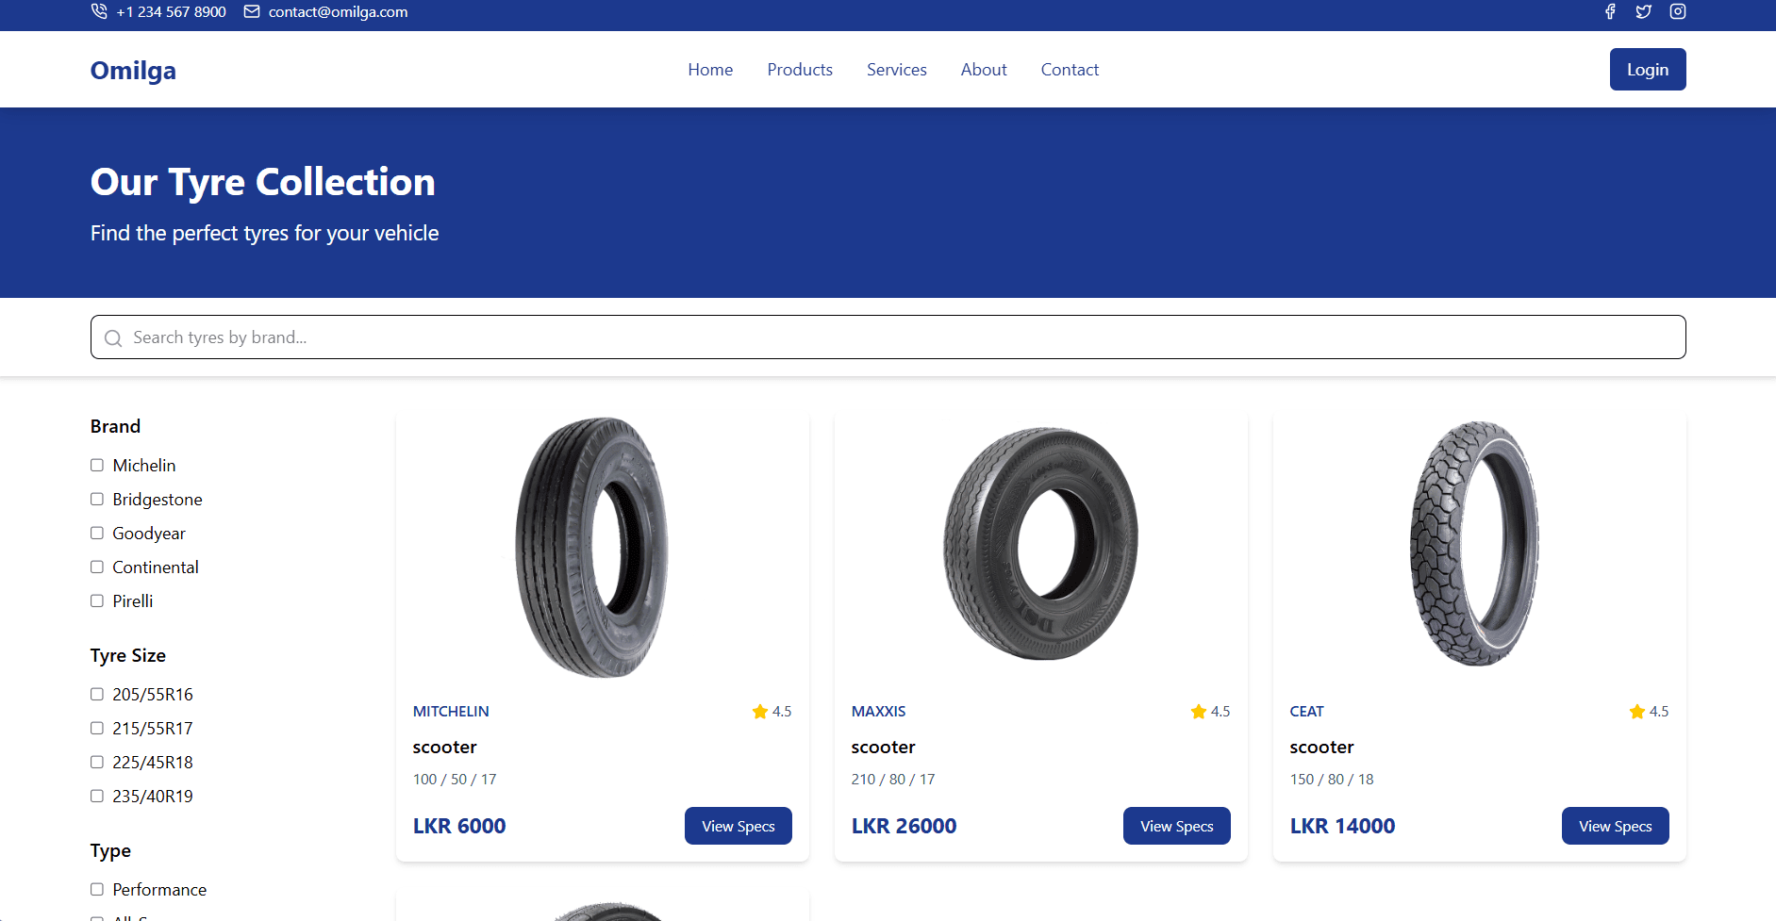
Task: Open the Instagram social icon
Action: tap(1678, 11)
